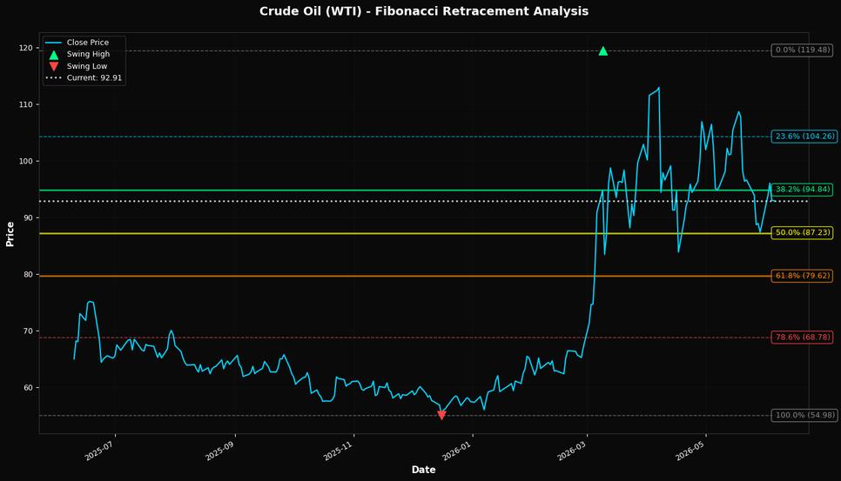This screenshot has width=841, height=481.
Task: Click the Swing High legend triangle icon
Action: 54,55
